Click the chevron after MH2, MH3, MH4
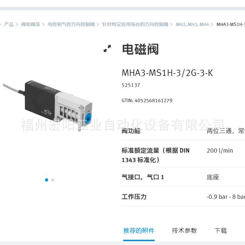Image resolution: width=245 pixels, height=245 pixels. tap(212, 24)
